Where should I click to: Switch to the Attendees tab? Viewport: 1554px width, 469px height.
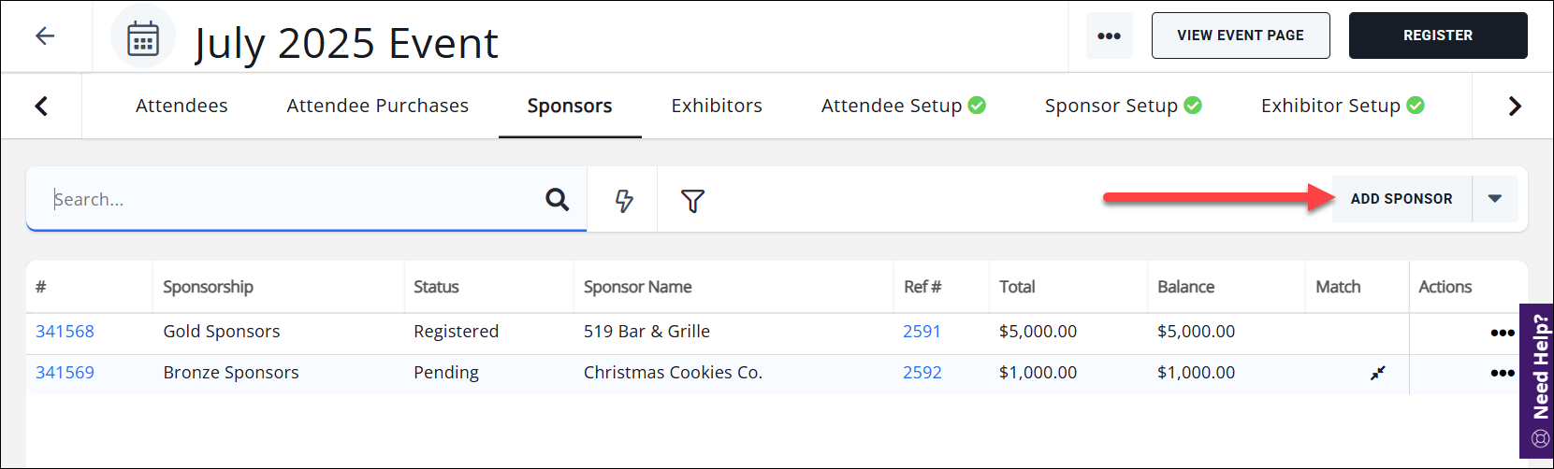(x=182, y=106)
